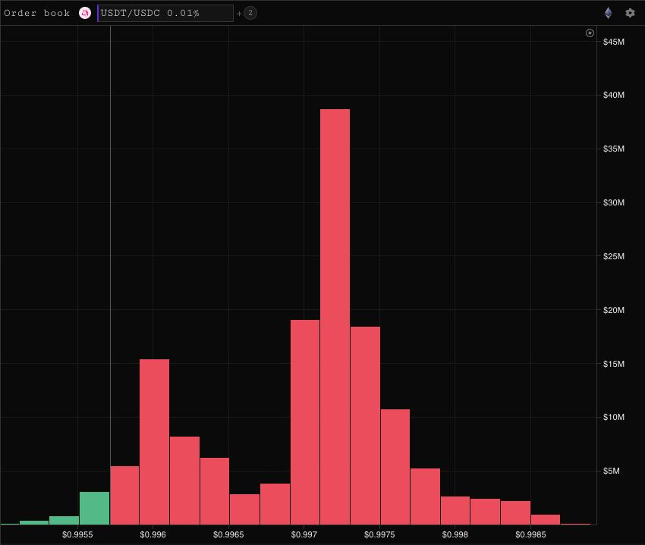The height and width of the screenshot is (545, 645).
Task: Click the $0.996 price label
Action: [x=153, y=534]
